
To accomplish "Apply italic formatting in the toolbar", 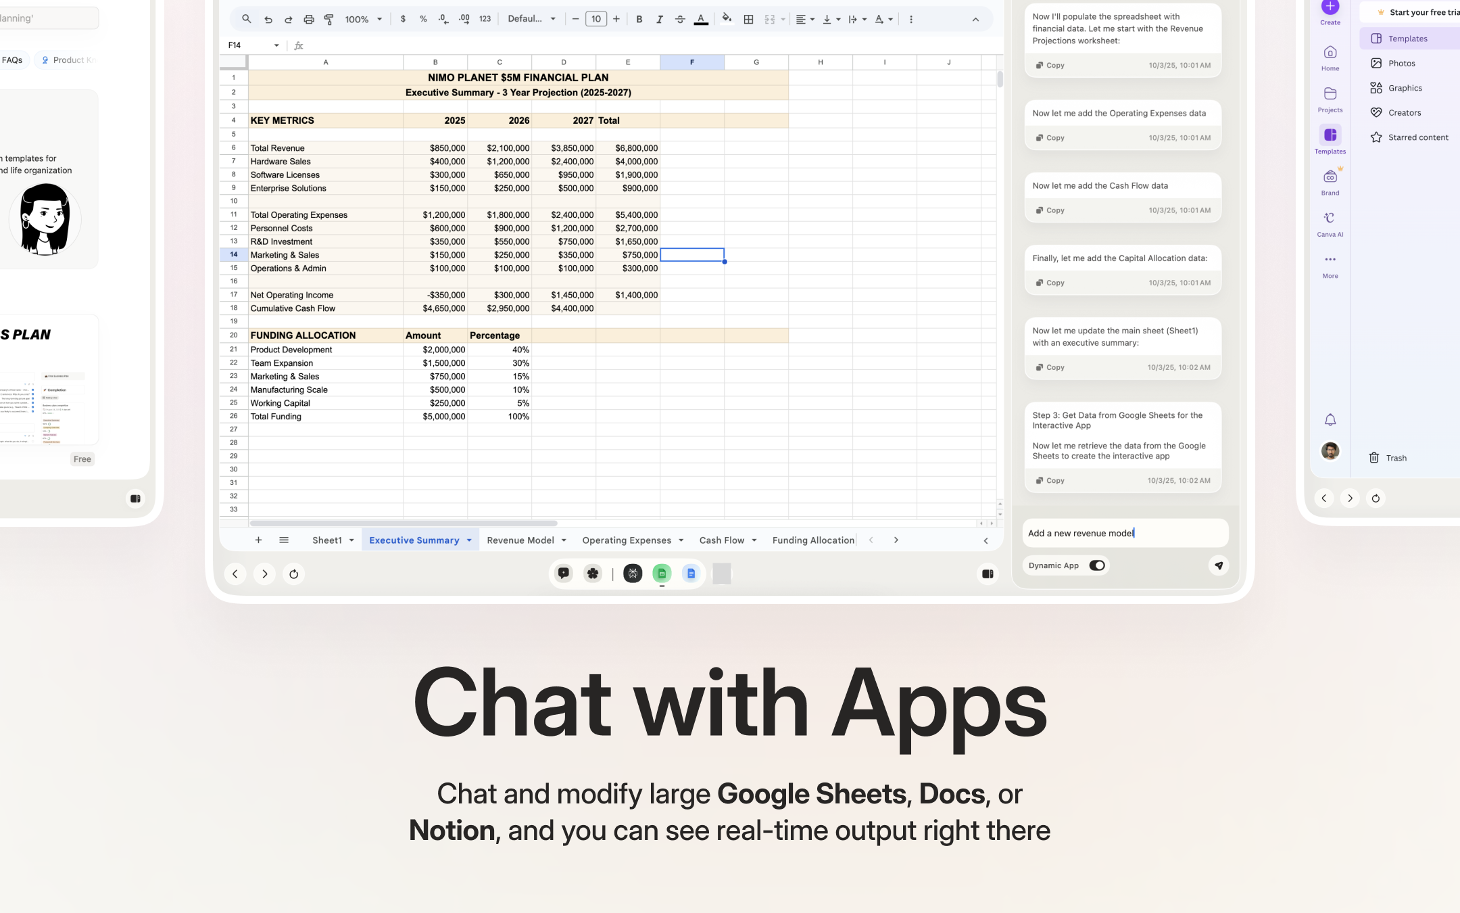I will pos(660,18).
